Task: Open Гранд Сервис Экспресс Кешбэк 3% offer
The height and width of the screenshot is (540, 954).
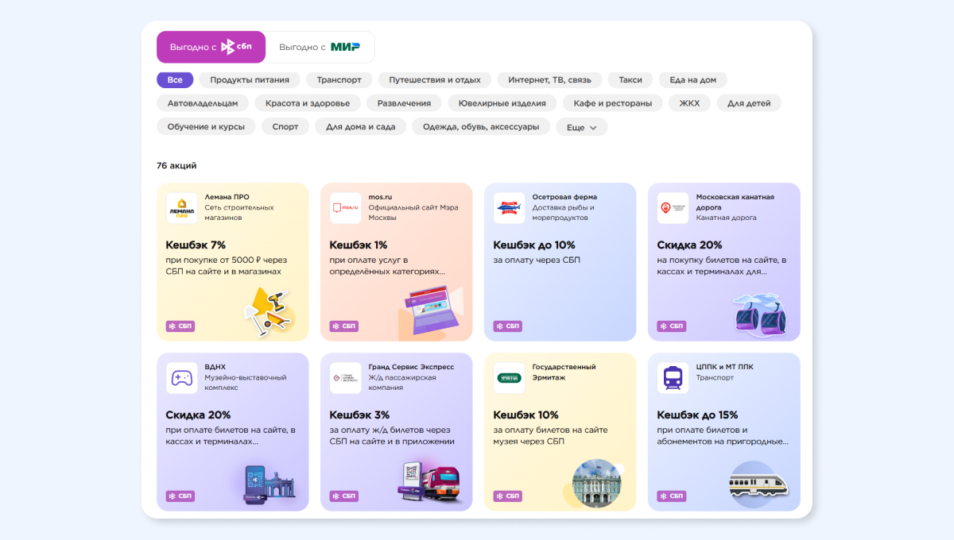Action: 397,432
